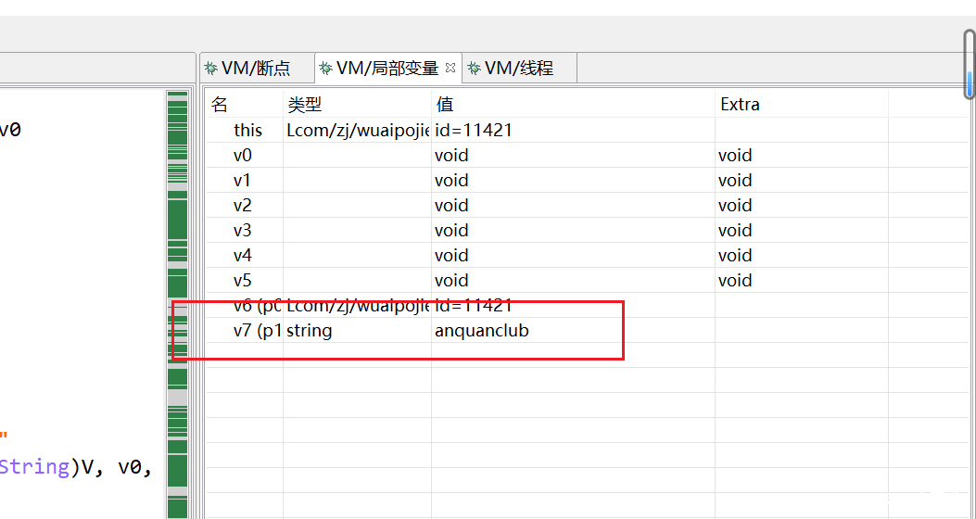
Task: Switch to the VM/断点 tab
Action: (x=255, y=69)
